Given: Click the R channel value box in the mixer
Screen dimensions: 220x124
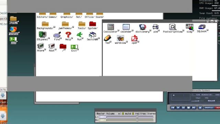Looking at the screenshot, I should click(102, 120).
